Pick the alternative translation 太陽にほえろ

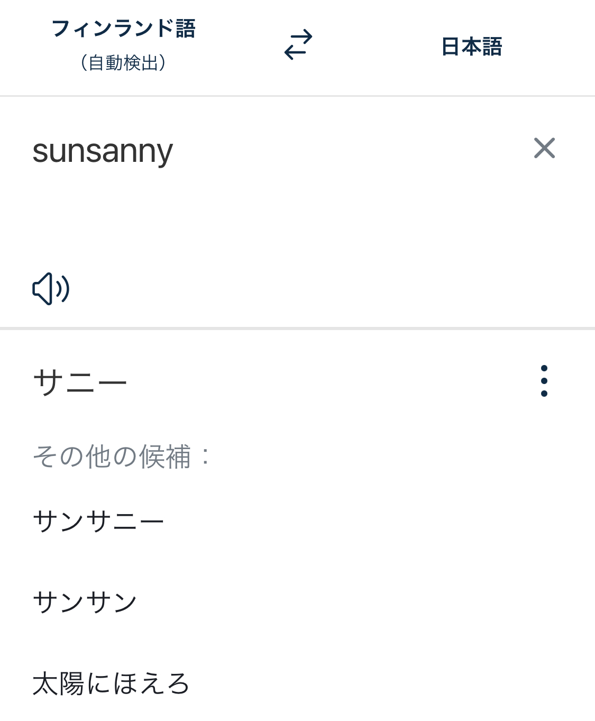click(x=111, y=683)
